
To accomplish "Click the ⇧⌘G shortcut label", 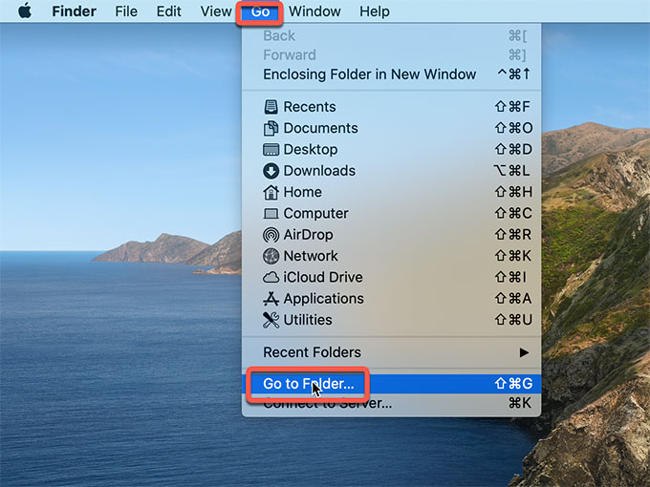I will pos(513,384).
